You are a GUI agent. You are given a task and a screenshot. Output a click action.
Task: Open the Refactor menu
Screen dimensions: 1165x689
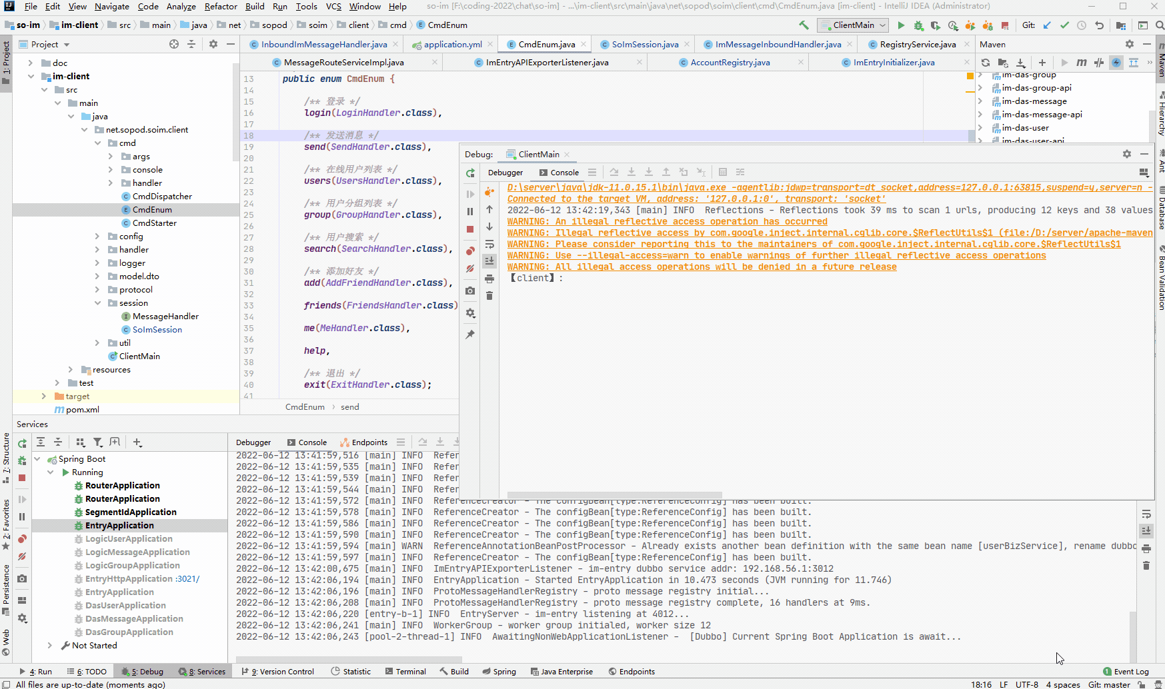click(221, 7)
